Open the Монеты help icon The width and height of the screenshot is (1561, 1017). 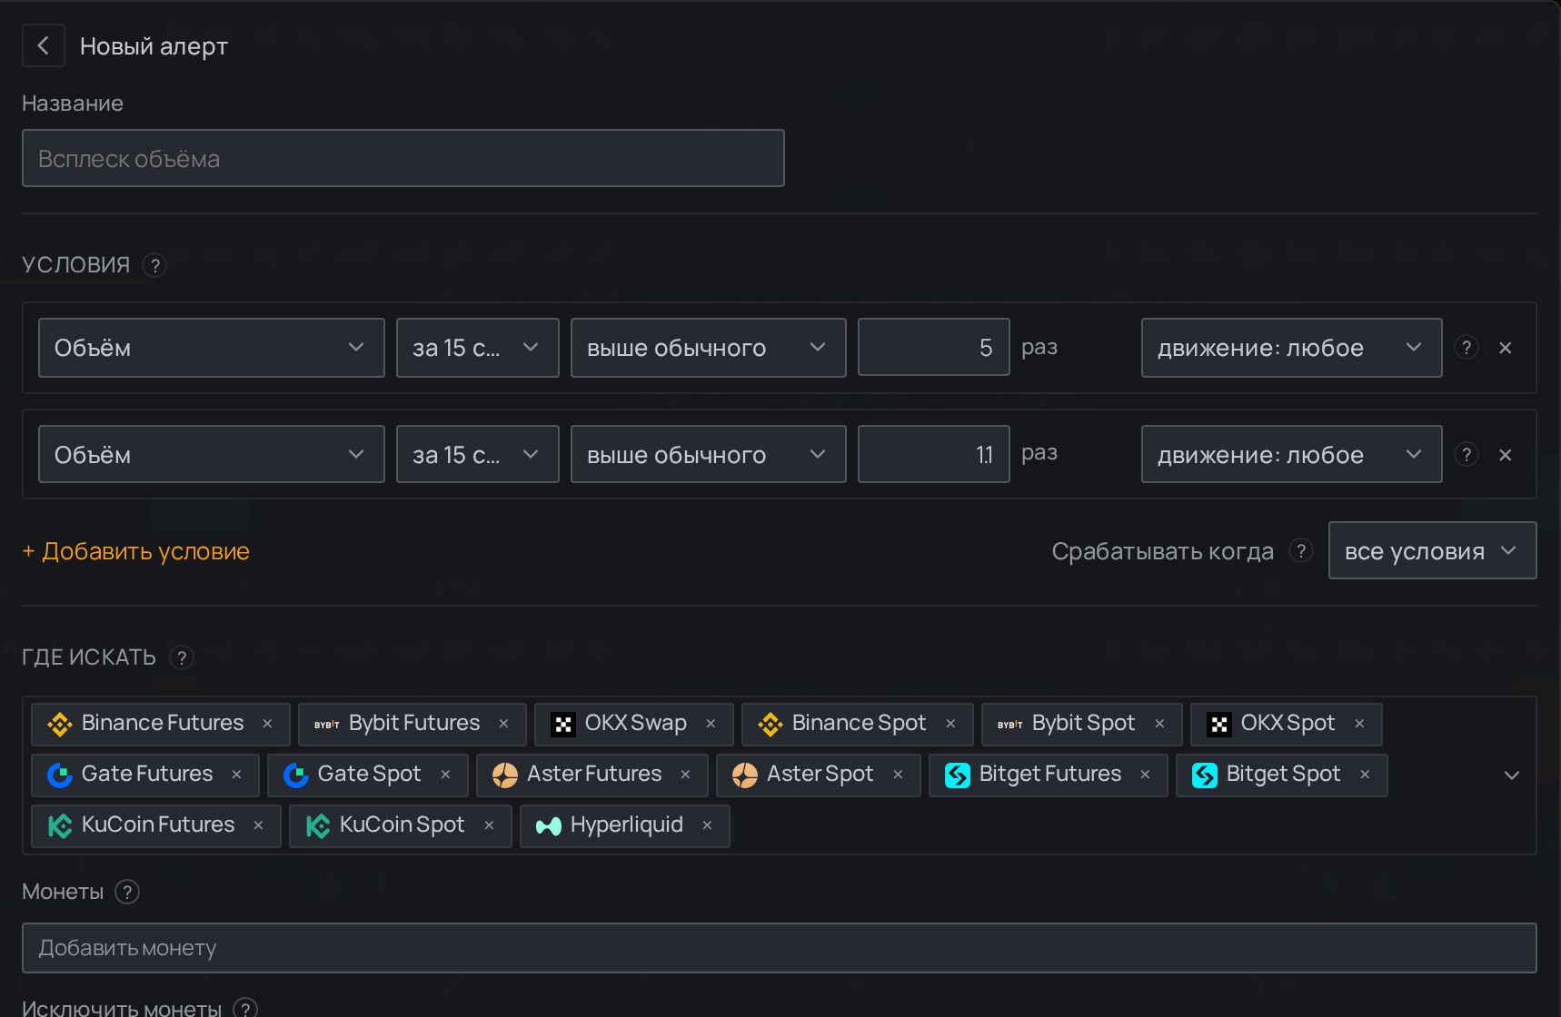pyautogui.click(x=127, y=892)
